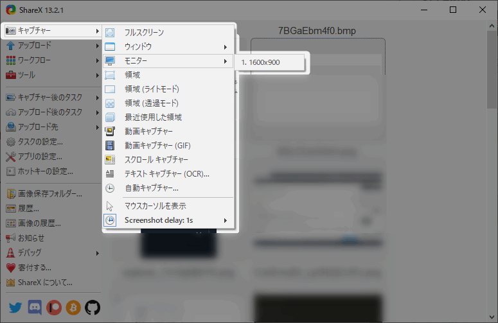Expand Screenshot delay submenu arrow

pyautogui.click(x=225, y=220)
